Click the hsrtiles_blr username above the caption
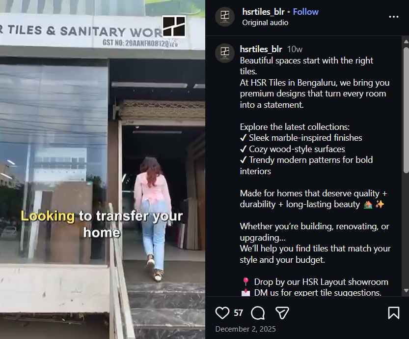This screenshot has height=339, width=409. pos(261,49)
